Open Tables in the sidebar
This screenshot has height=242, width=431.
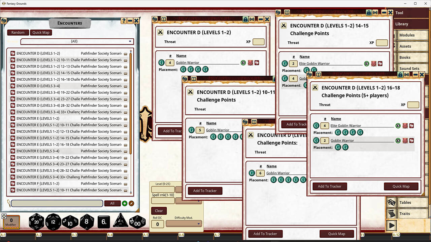tap(405, 202)
